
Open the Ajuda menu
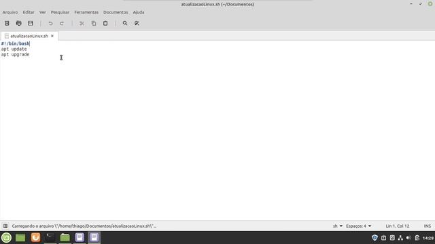tap(139, 12)
